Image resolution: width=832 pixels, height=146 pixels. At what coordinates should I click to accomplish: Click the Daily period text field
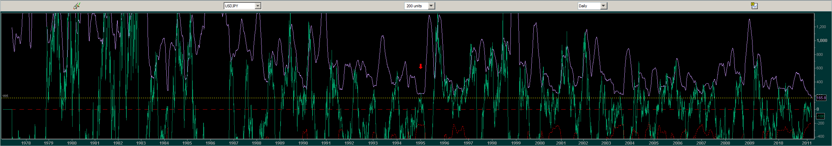(x=588, y=6)
